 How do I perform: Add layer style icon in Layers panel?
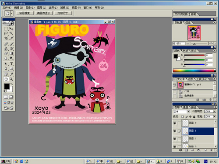click(x=180, y=150)
